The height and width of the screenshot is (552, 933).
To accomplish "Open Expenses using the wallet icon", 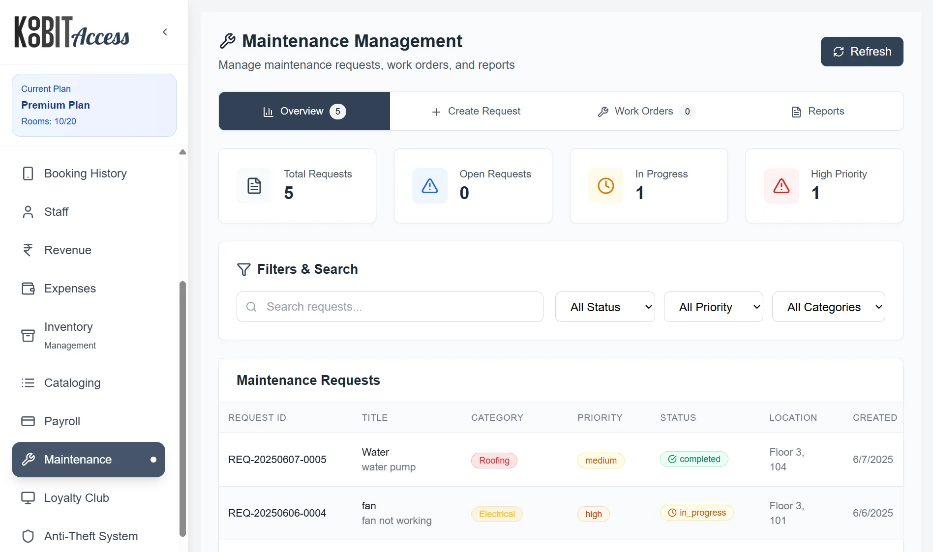I will pos(28,288).
